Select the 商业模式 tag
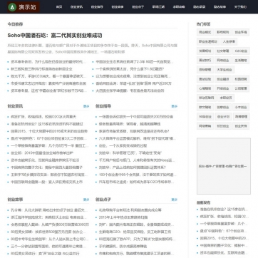The image size is (258, 258). coord(205,32)
